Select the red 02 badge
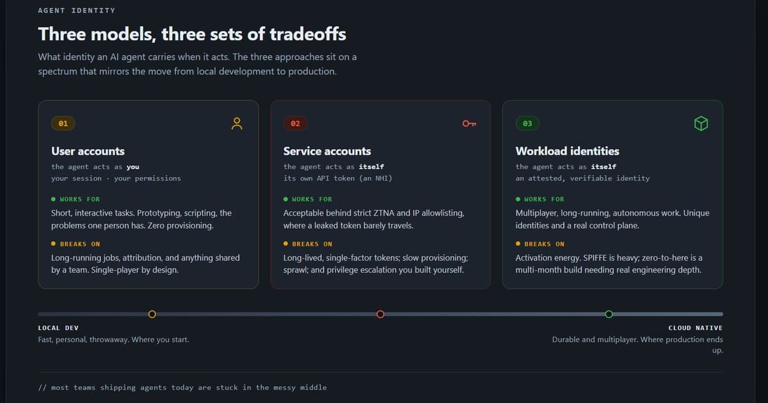 click(x=295, y=123)
